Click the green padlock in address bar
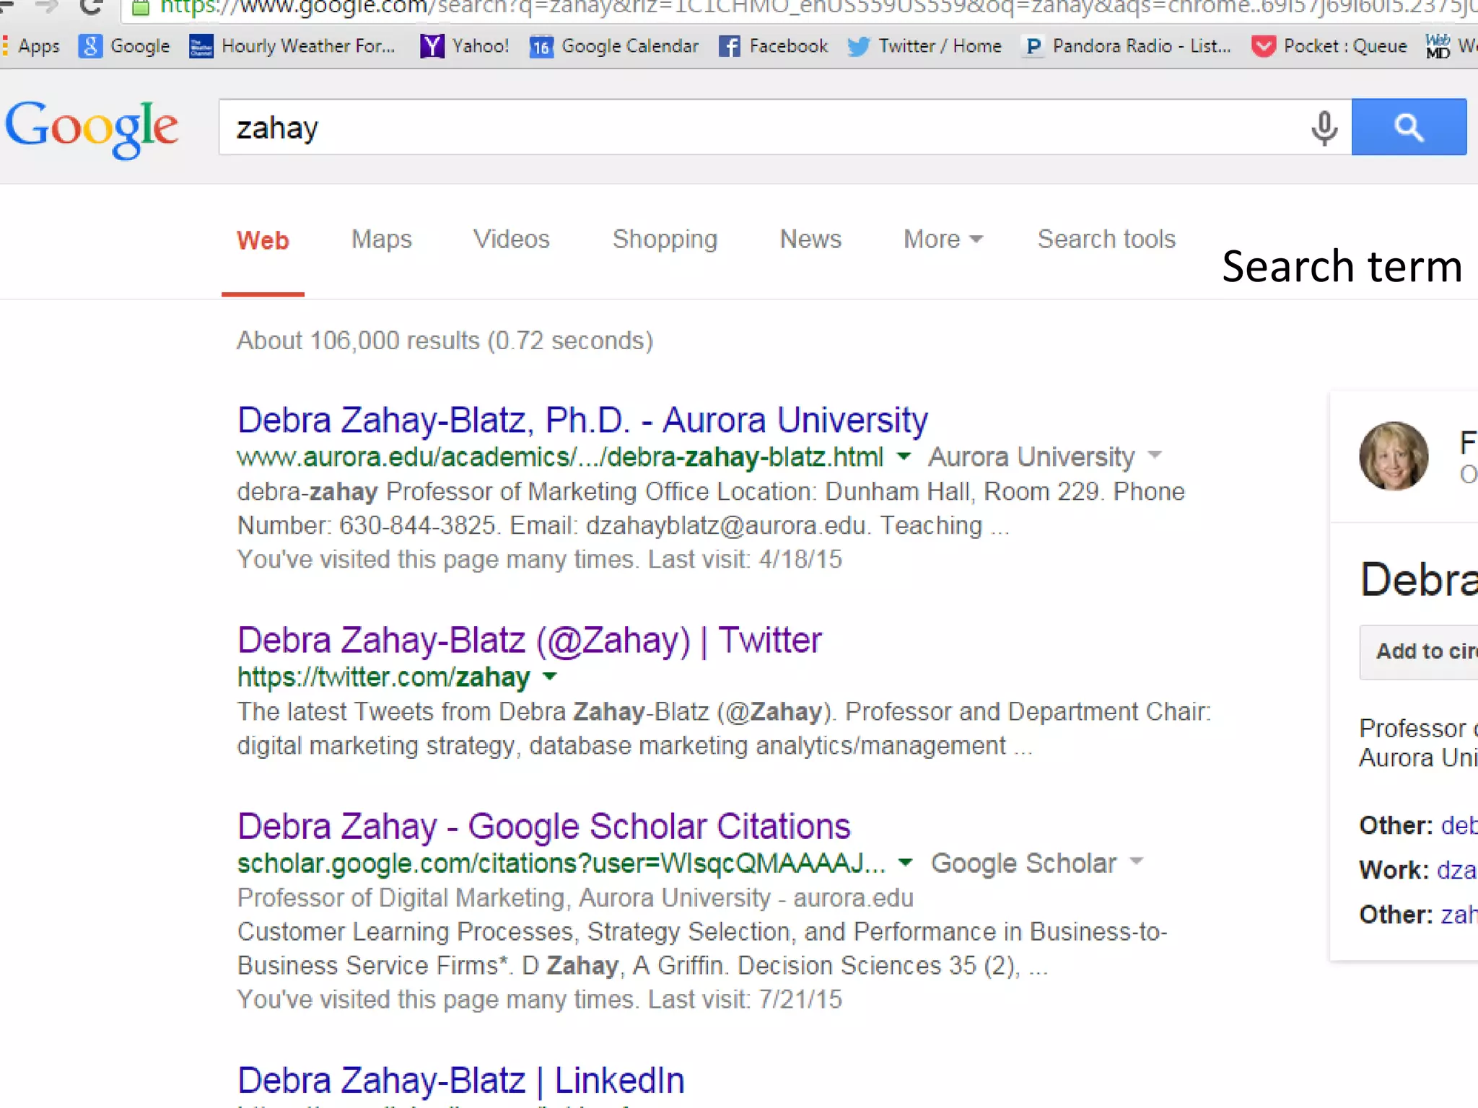The width and height of the screenshot is (1478, 1108). point(141,7)
